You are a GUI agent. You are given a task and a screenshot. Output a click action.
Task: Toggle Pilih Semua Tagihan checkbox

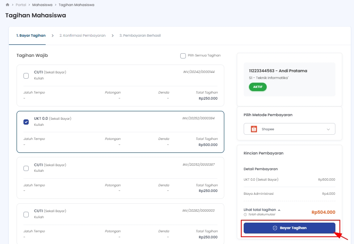tap(183, 56)
